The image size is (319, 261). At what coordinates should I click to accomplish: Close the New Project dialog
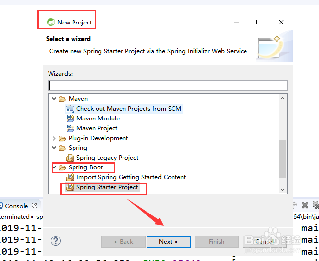click(x=281, y=22)
